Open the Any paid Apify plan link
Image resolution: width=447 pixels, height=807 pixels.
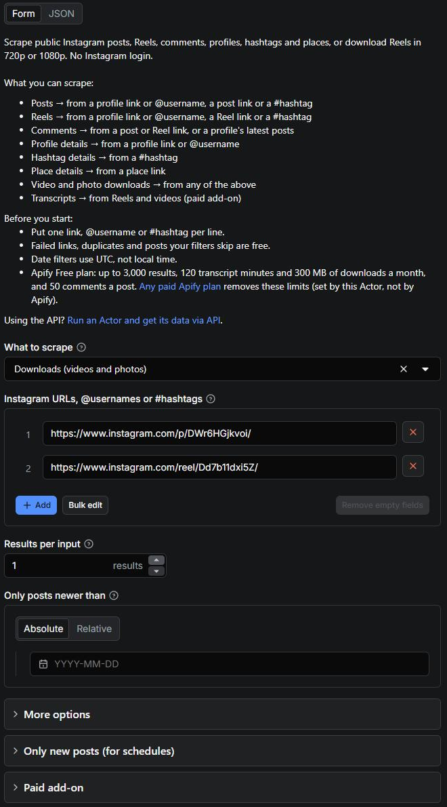pos(180,286)
